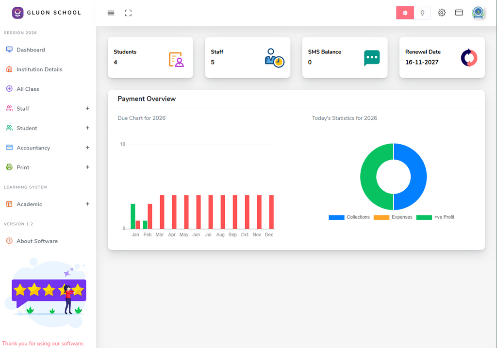Click the Academic layout icon
Screen dimensions: 497x348
click(9, 204)
